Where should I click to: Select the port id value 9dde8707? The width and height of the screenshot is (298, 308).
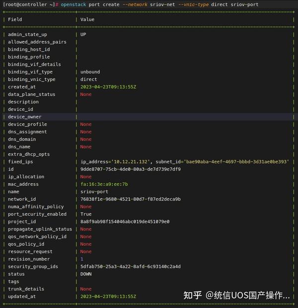[x=131, y=169]
